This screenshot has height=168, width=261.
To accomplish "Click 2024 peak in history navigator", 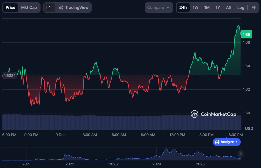I will pos(166,151).
